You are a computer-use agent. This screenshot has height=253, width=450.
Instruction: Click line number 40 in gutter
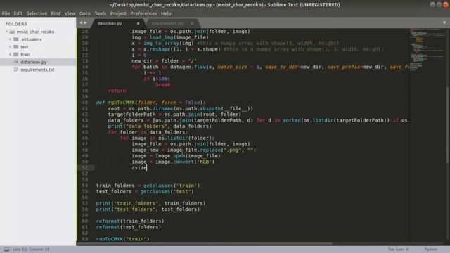point(85,103)
